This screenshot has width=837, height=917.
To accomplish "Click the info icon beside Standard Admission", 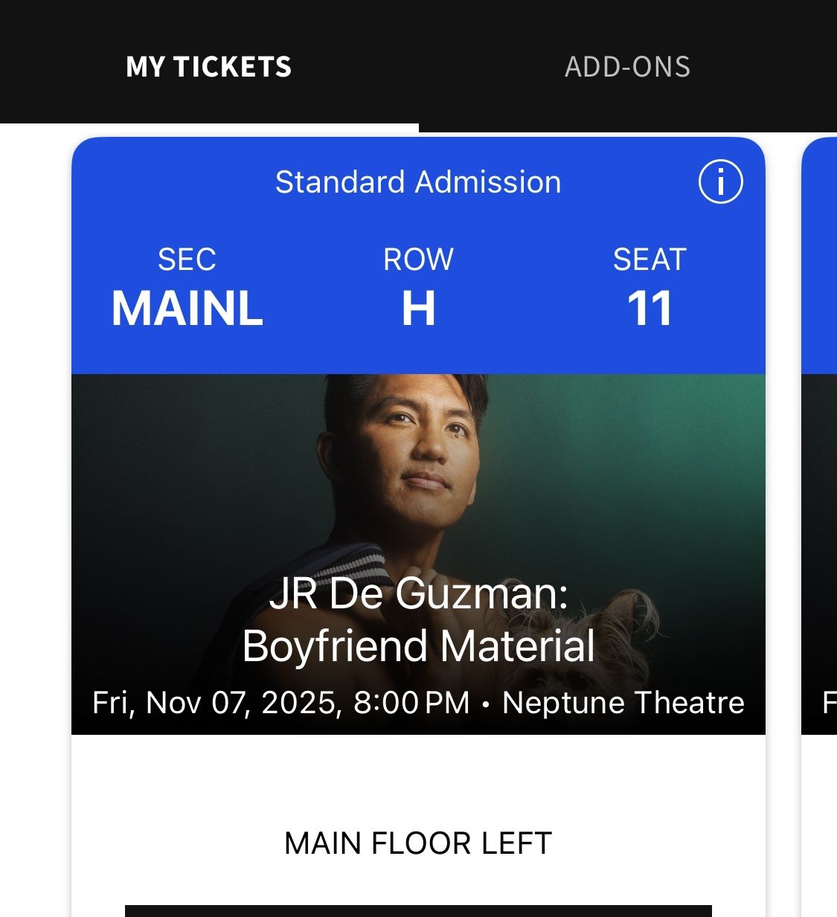I will tap(720, 182).
